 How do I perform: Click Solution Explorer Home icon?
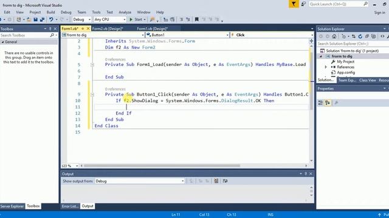[334, 36]
